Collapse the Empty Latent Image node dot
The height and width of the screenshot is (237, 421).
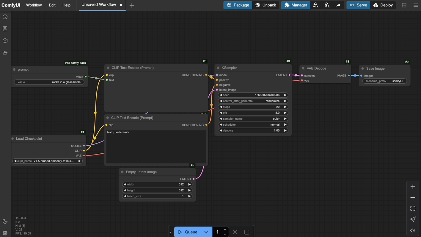(x=122, y=172)
